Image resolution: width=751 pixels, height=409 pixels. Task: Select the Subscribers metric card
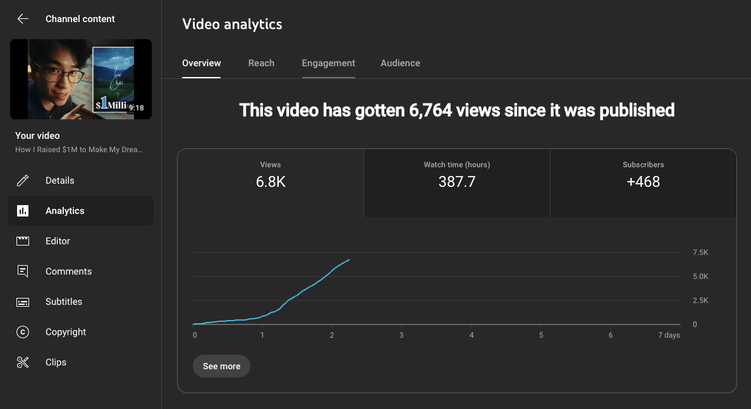tap(644, 183)
